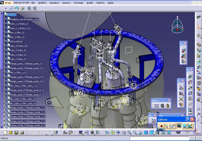Expand the flangia_quad_1 tree node
The image size is (202, 141).
tap(4, 63)
